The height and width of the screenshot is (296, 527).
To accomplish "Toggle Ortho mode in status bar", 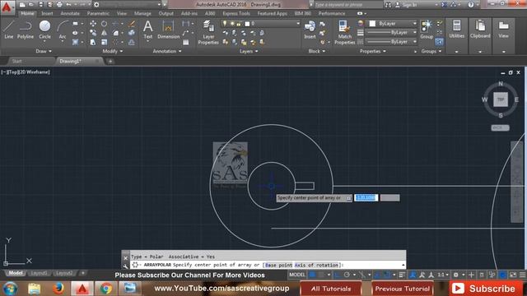I will (x=338, y=275).
